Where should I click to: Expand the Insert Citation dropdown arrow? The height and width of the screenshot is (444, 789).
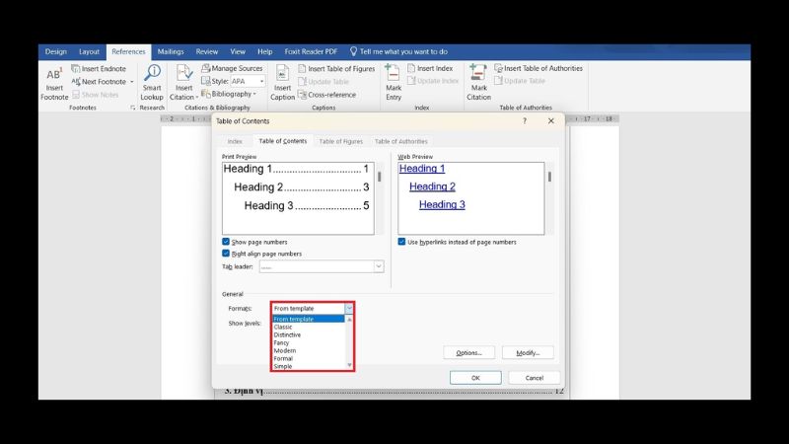click(x=196, y=97)
